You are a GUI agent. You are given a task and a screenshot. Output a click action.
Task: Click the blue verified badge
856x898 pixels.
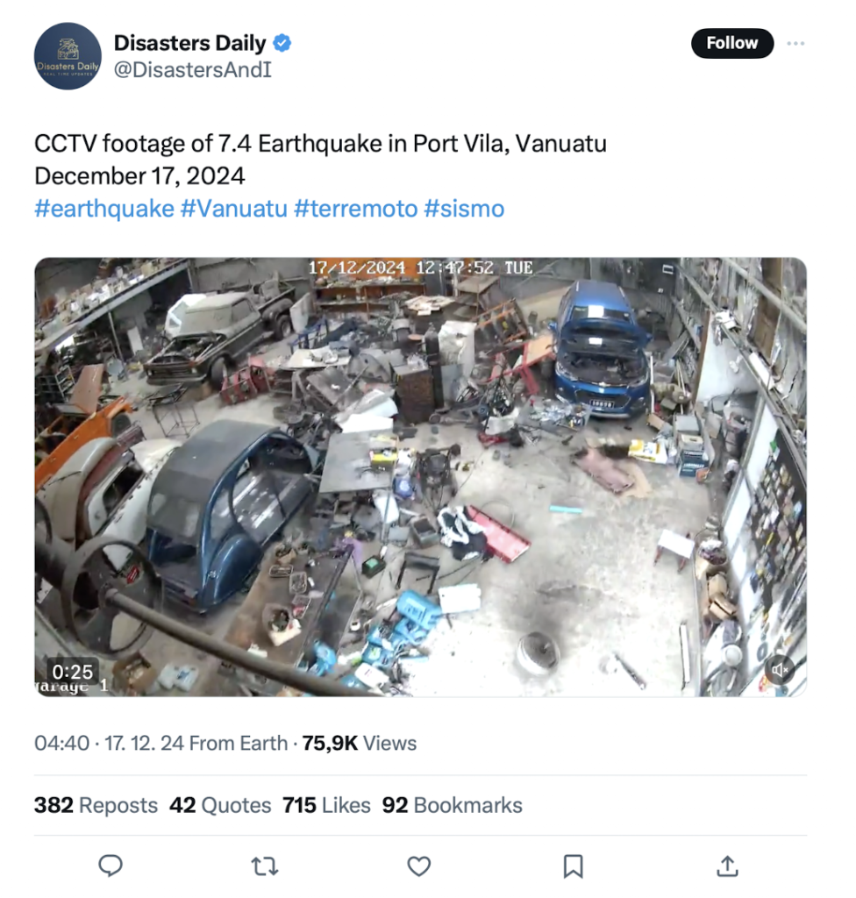(x=282, y=43)
